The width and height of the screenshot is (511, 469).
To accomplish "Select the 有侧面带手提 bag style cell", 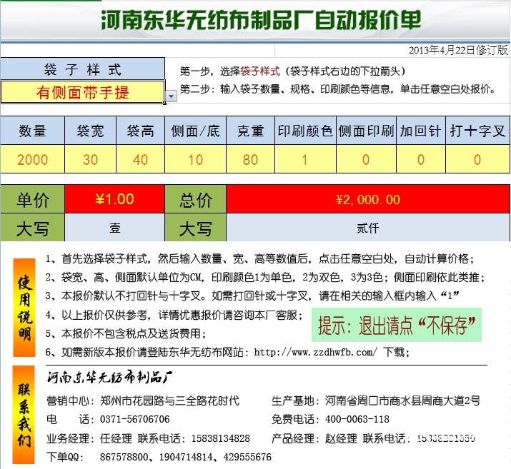I will tap(82, 92).
